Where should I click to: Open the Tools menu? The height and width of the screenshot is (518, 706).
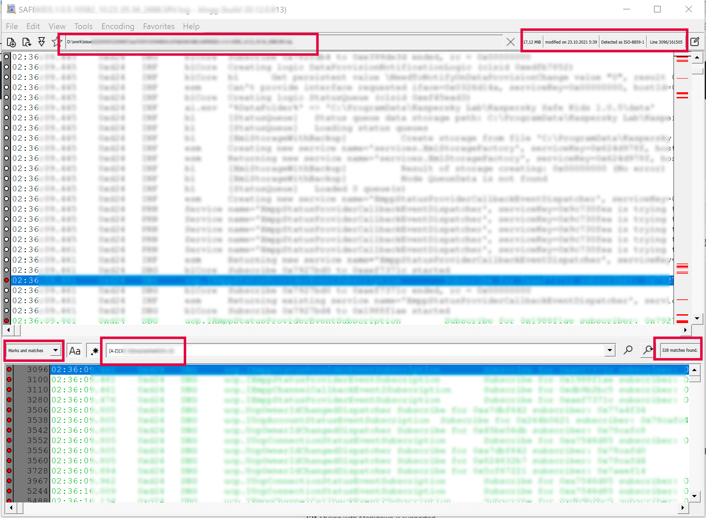click(x=83, y=26)
